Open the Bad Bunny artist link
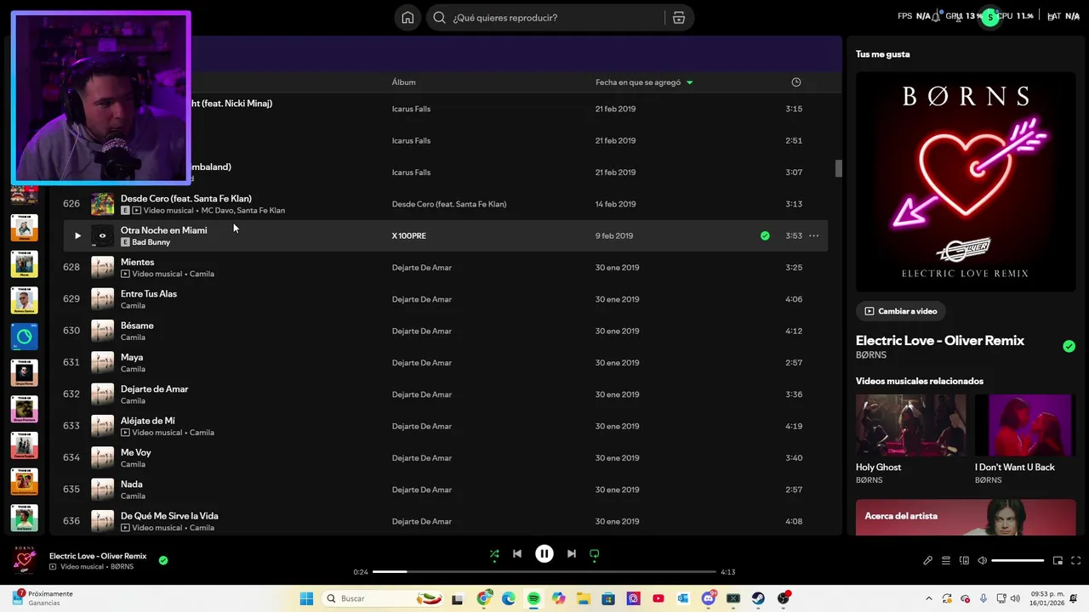The image size is (1089, 612). tap(151, 242)
